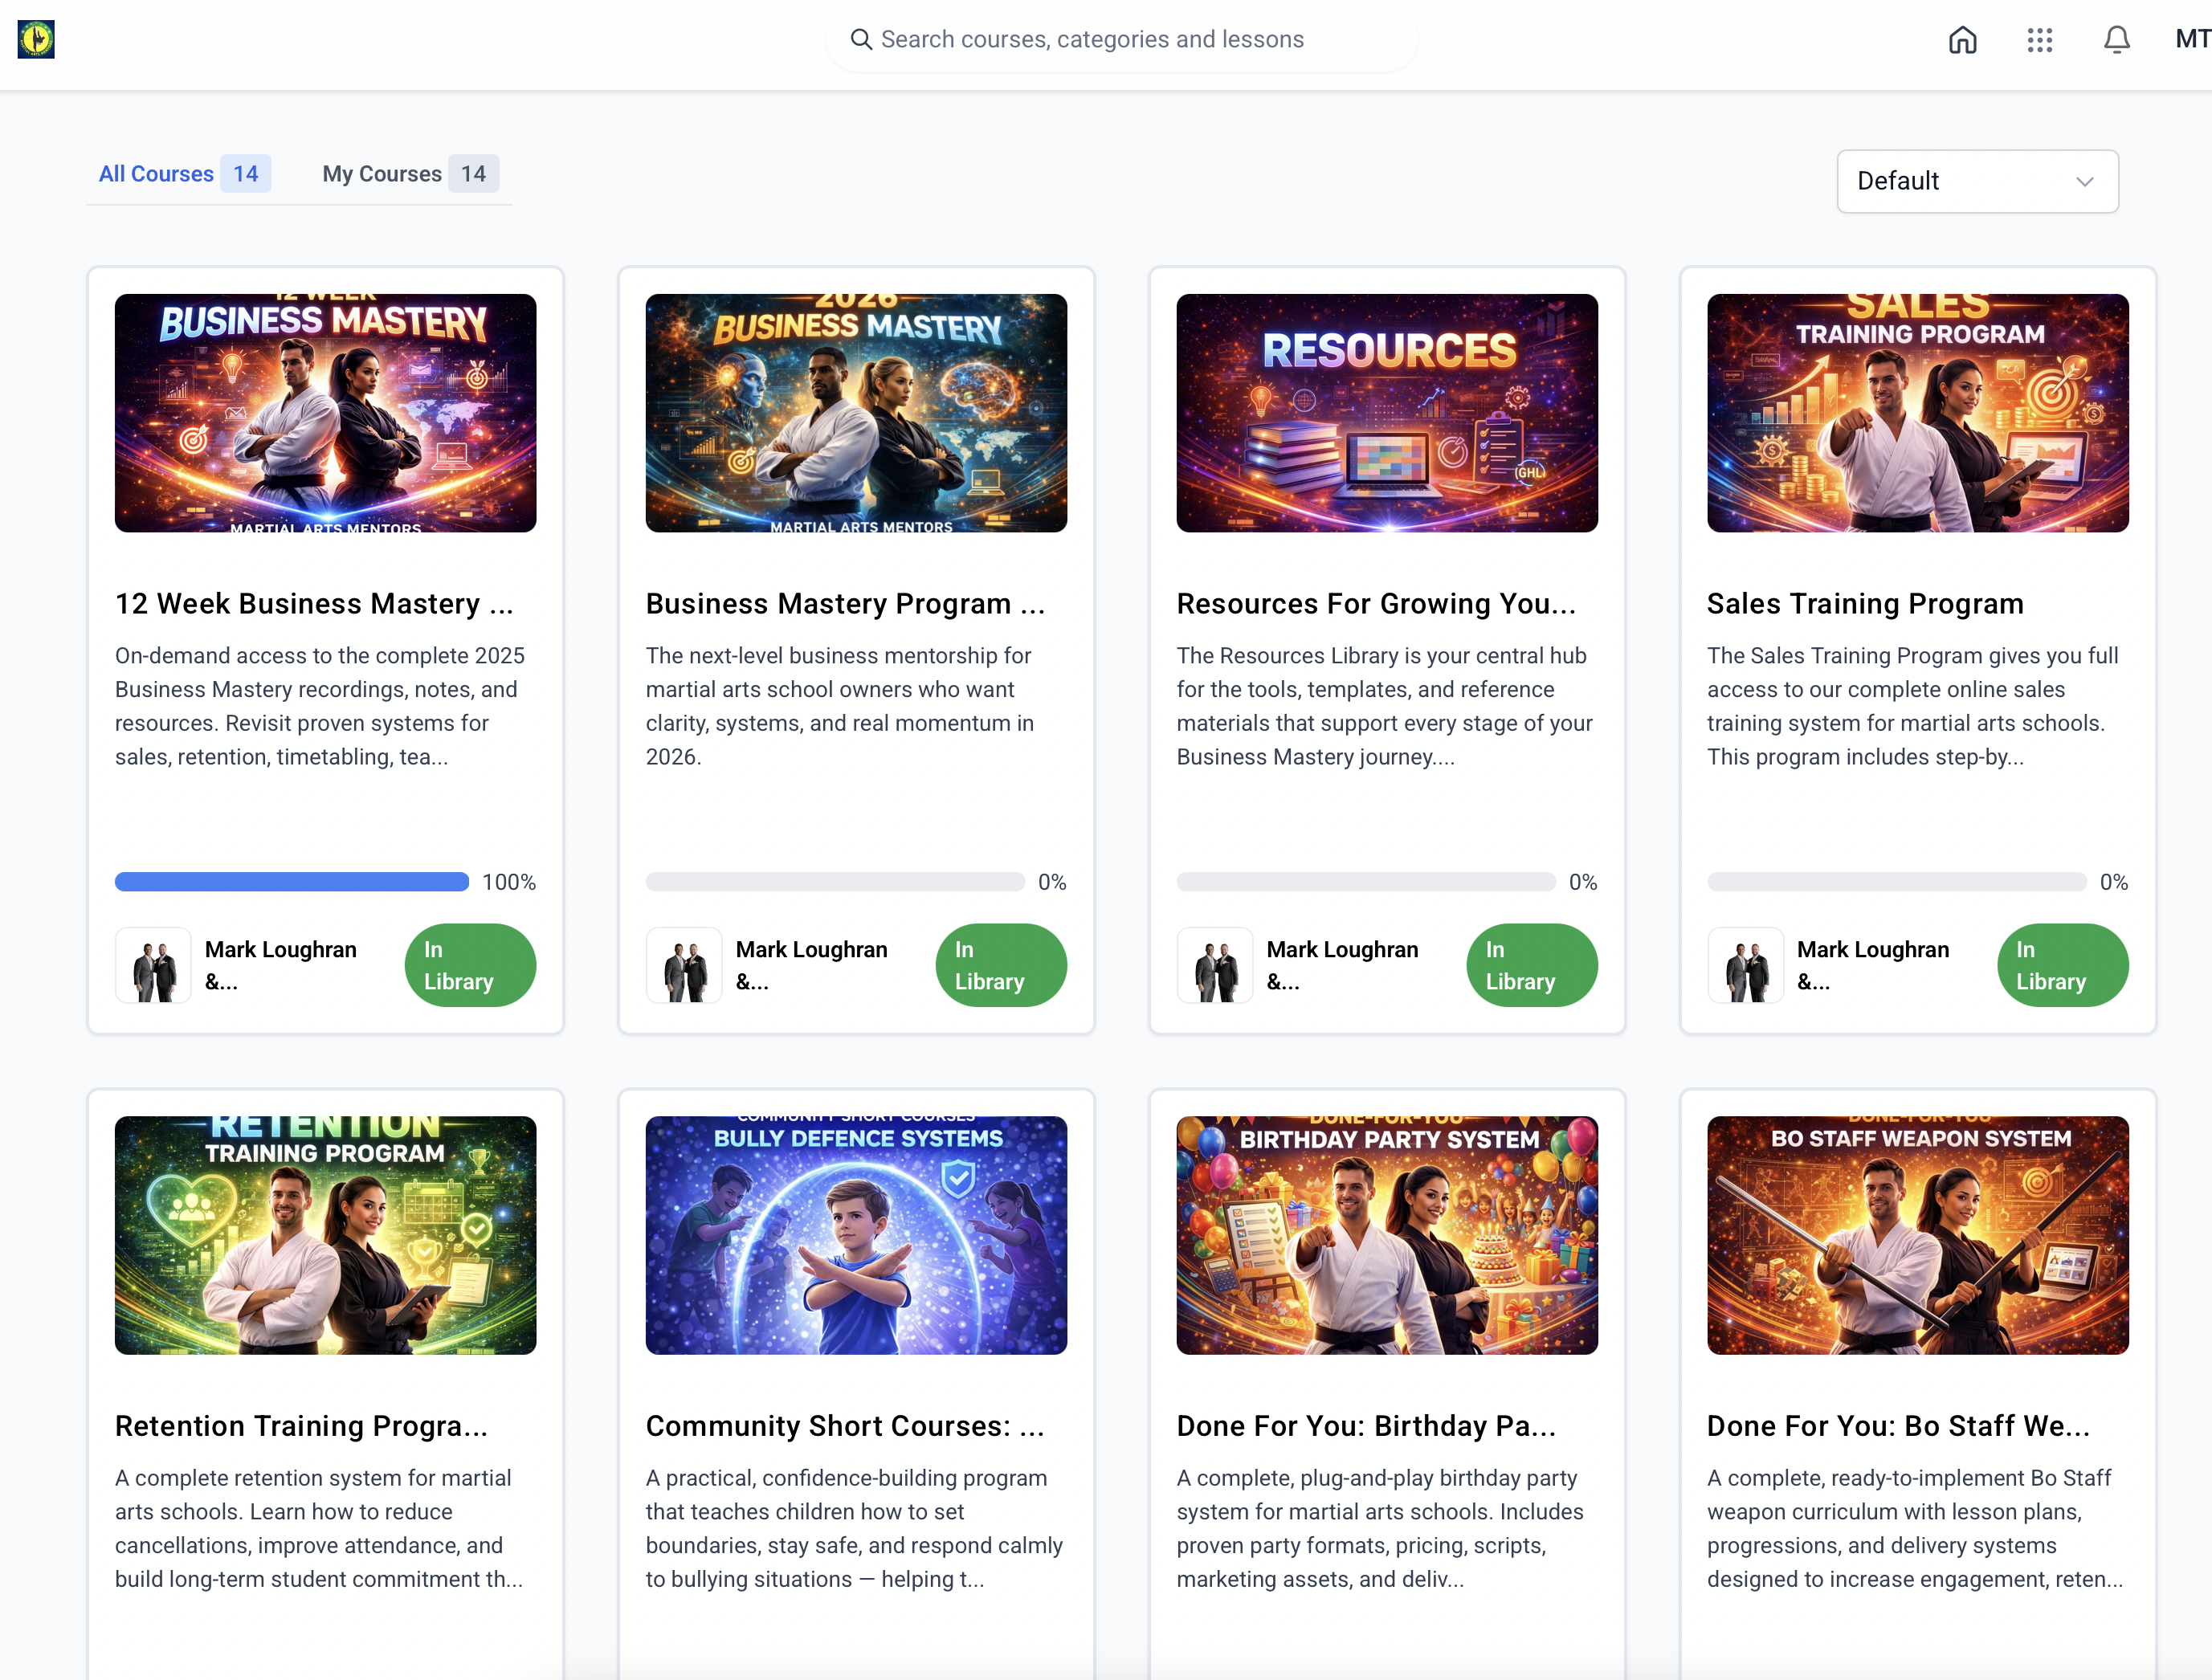Click In Library on Sales Training Program card
The height and width of the screenshot is (1680, 2212).
[2063, 965]
